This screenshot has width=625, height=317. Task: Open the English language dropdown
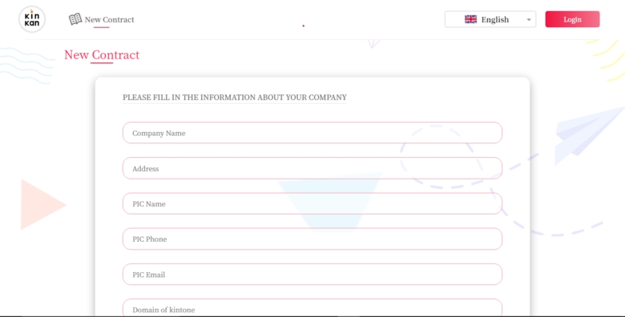pos(490,19)
